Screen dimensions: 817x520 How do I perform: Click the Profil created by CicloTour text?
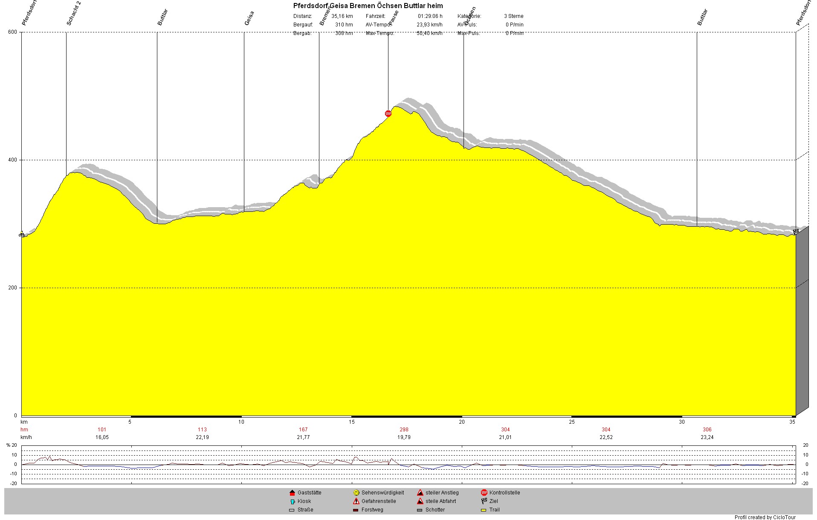[765, 517]
